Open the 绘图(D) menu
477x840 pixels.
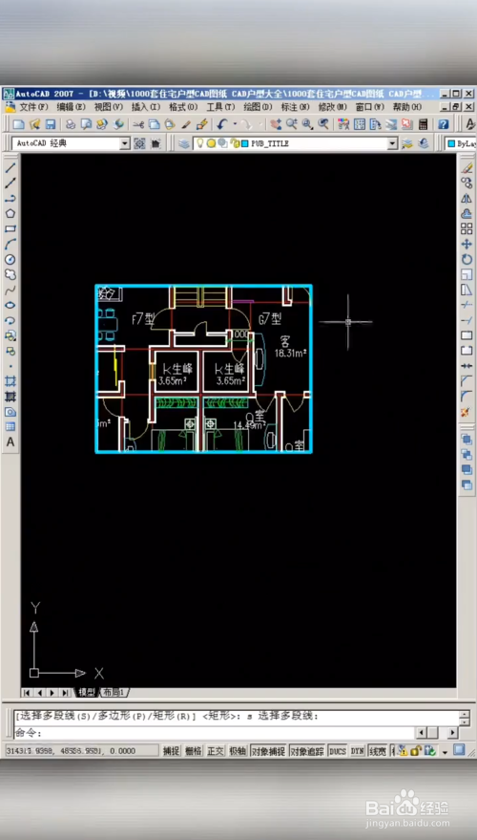[258, 107]
